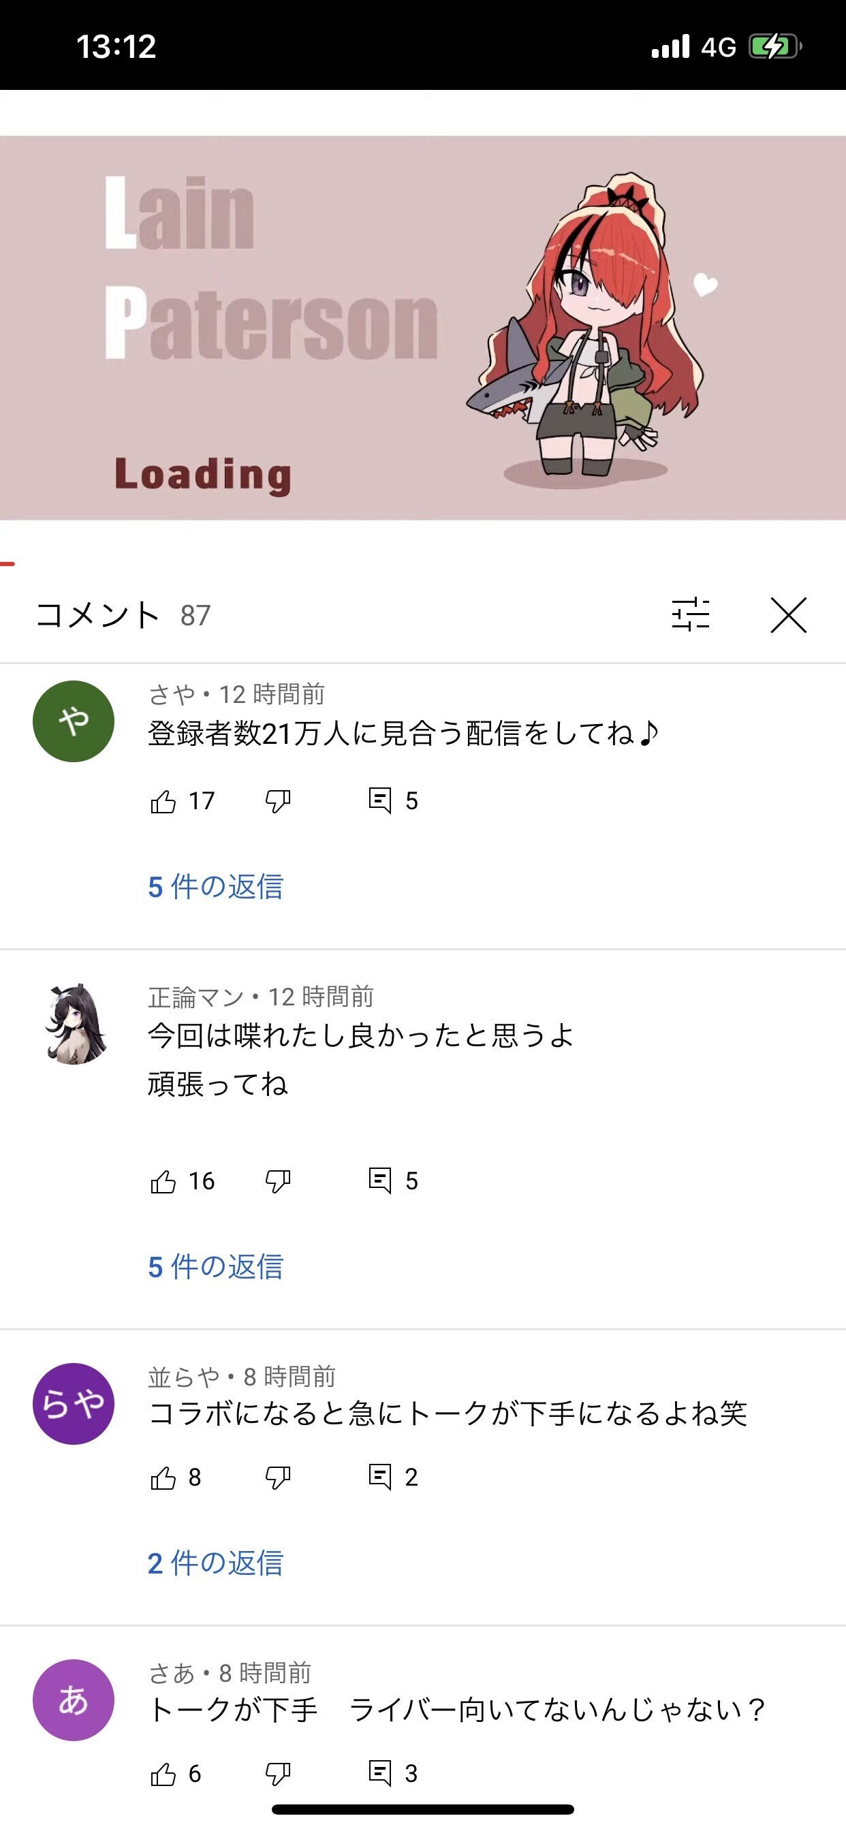This screenshot has height=1831, width=846.
Task: Like 並らや's comment with 8 likes
Action: (163, 1477)
